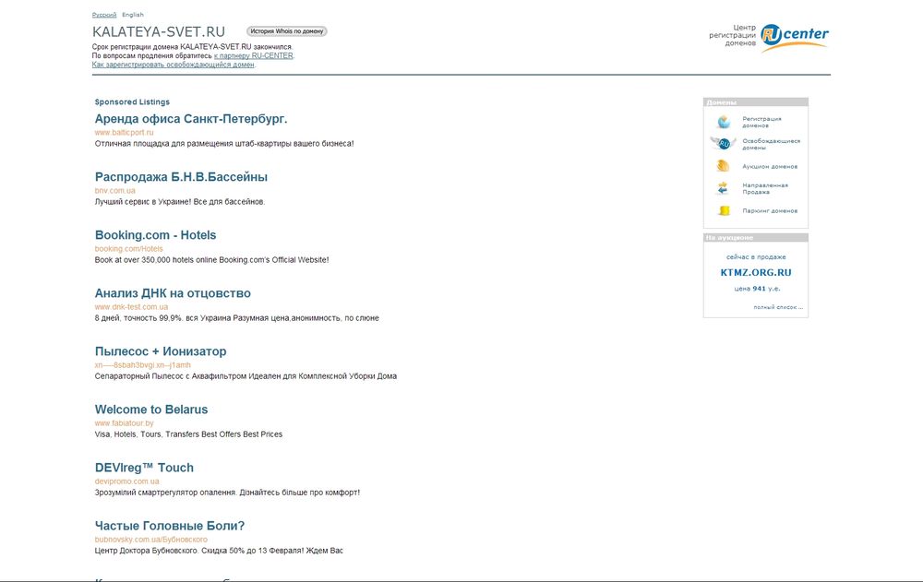The image size is (923, 582).
Task: Click the цена 941 у.е. text
Action: pos(757,289)
